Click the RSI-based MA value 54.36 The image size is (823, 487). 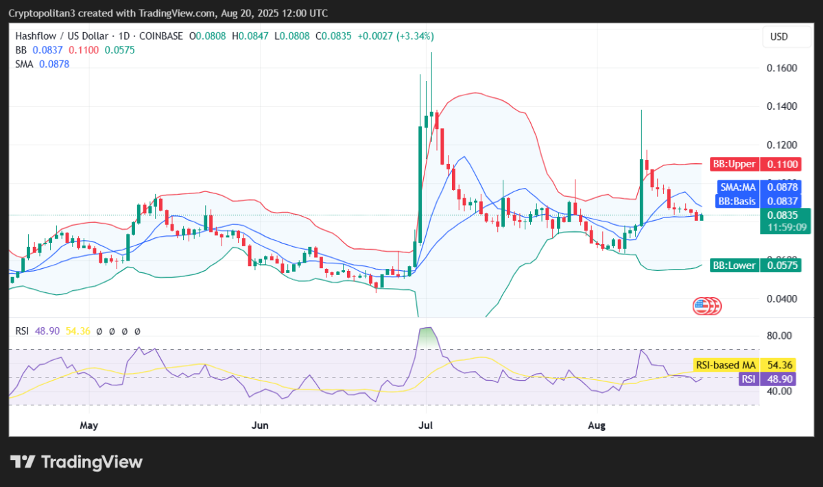[x=781, y=365]
